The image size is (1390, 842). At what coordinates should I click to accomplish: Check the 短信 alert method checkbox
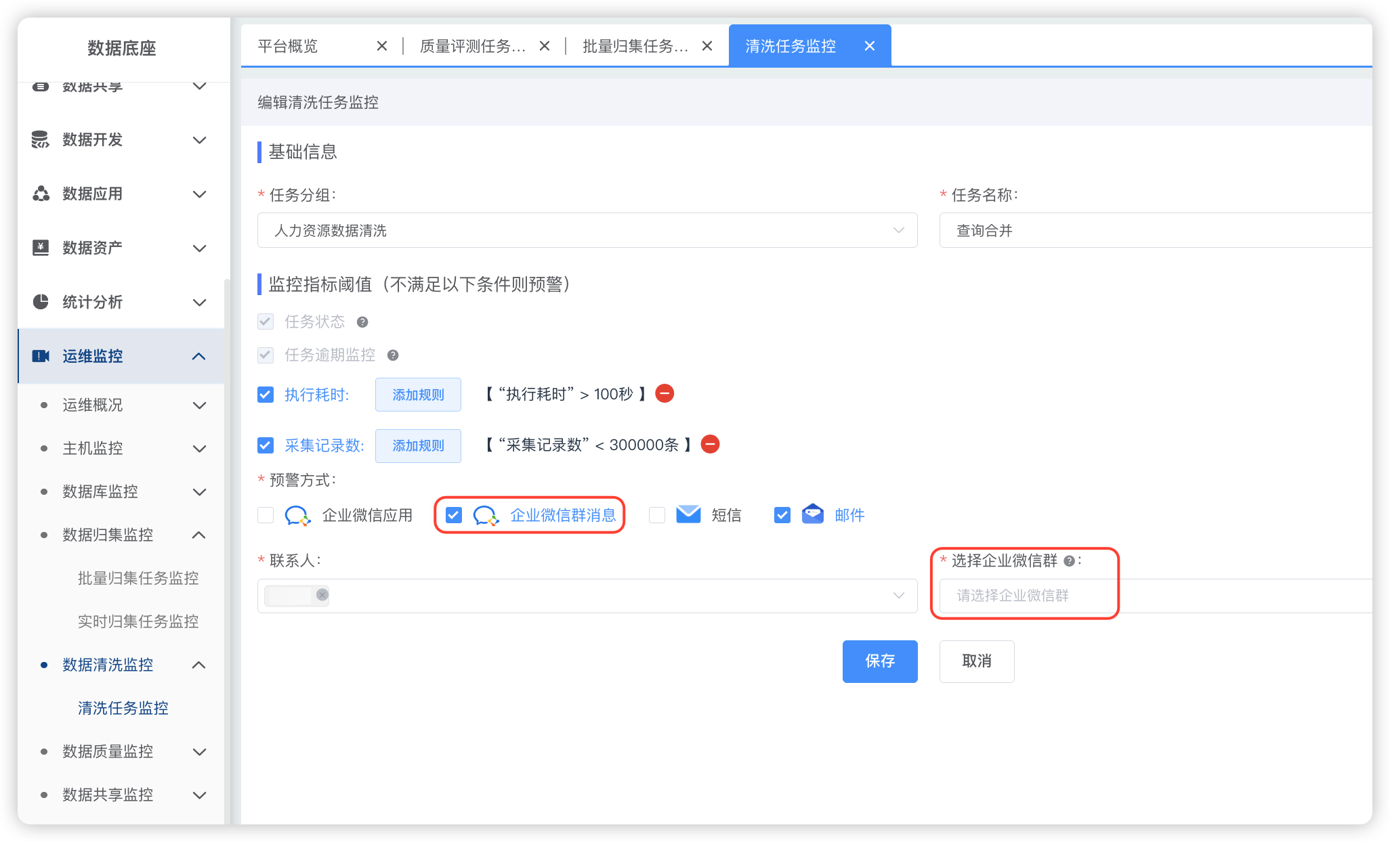[x=657, y=515]
